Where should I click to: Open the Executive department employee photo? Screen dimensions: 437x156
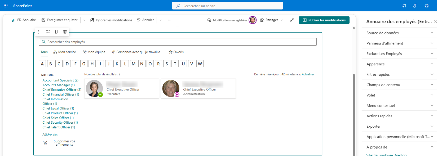coord(94,88)
